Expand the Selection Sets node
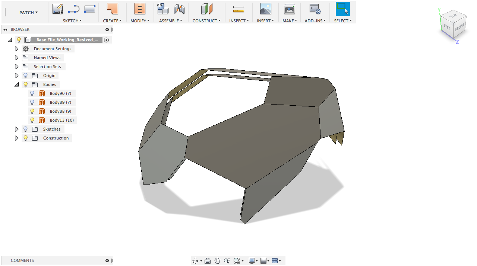This screenshot has width=477, height=266. pyautogui.click(x=16, y=67)
